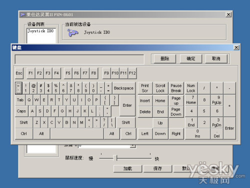Toggle the Scroll Lock key
Screen dimensions: 250x188
point(160,88)
